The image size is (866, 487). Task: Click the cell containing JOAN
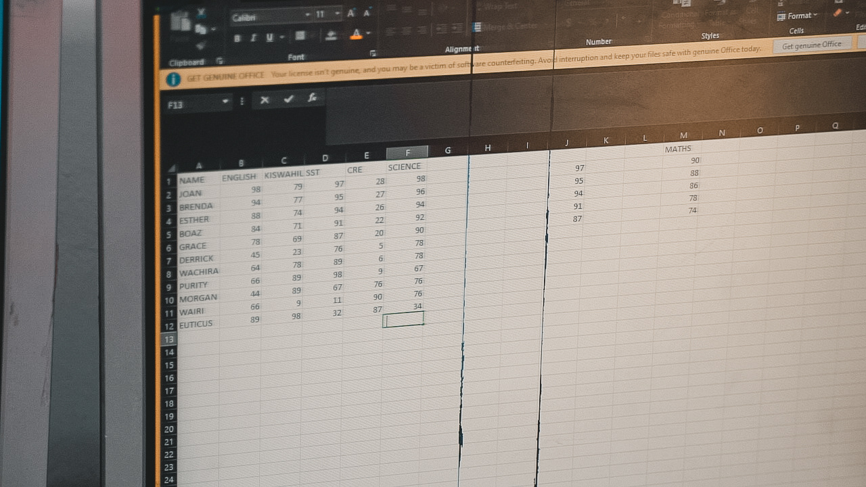click(198, 193)
